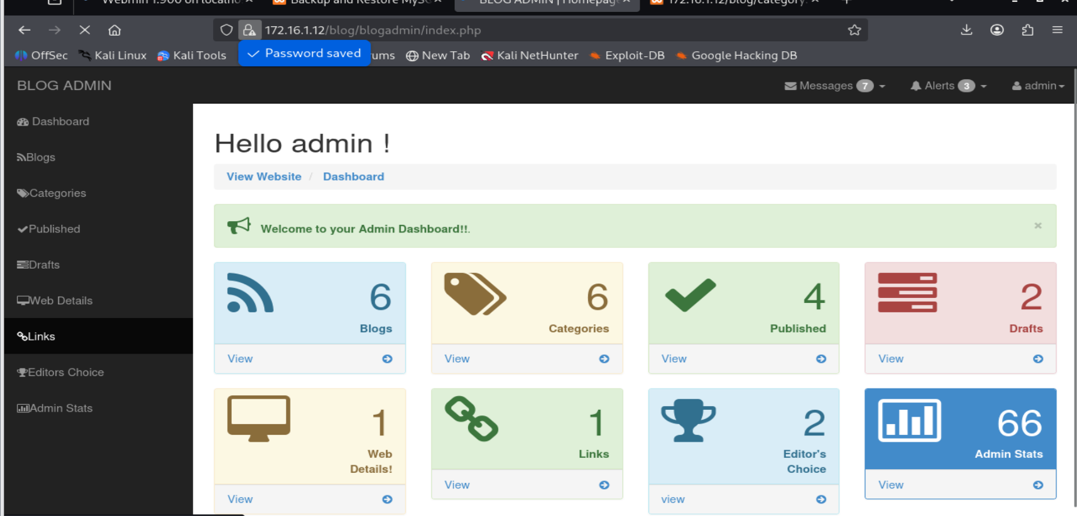The image size is (1077, 516).
Task: Open Drafts in the sidebar
Action: pos(99,265)
